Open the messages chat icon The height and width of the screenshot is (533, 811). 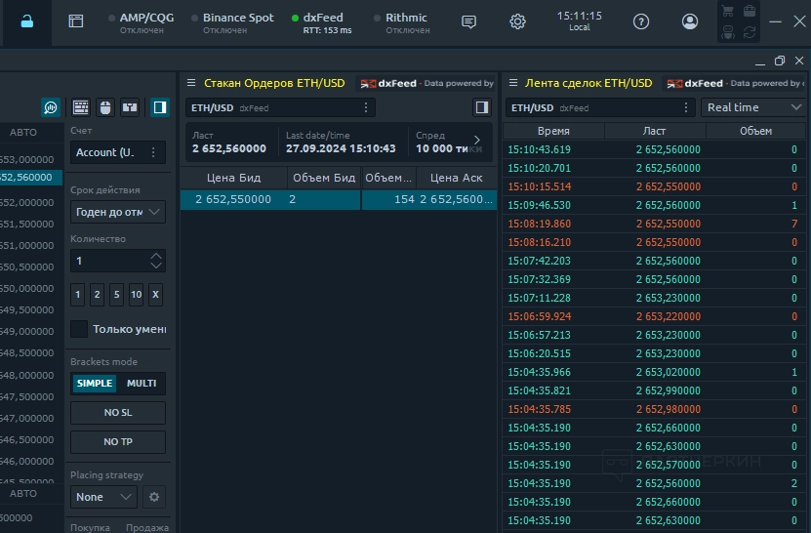tap(468, 21)
